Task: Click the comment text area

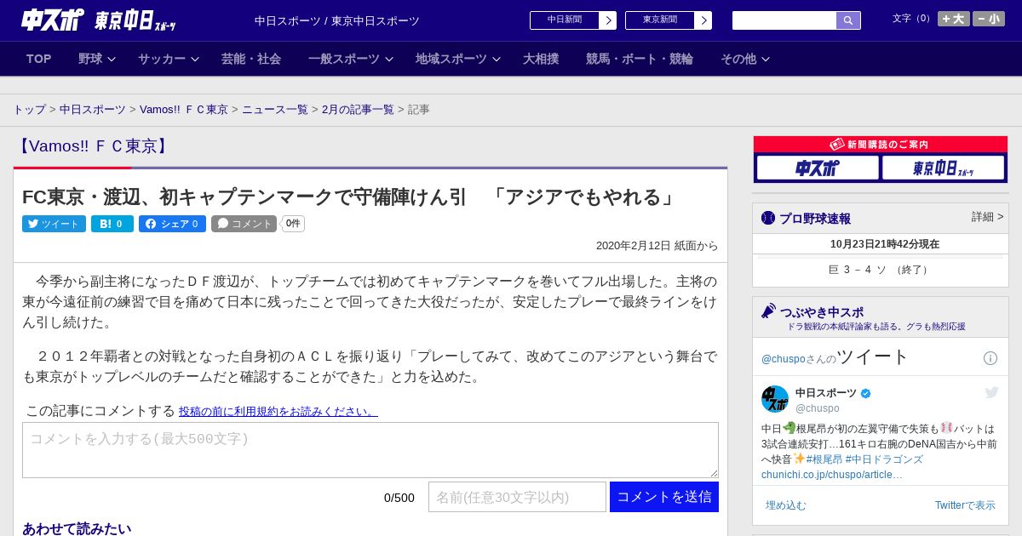Action: click(x=370, y=450)
